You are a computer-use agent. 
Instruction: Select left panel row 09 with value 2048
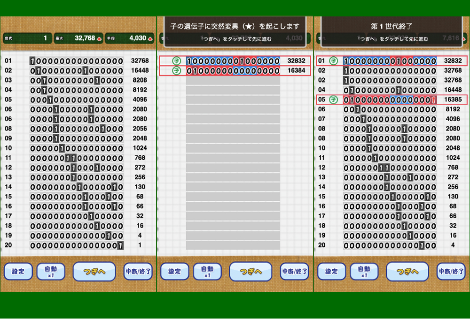[77, 138]
